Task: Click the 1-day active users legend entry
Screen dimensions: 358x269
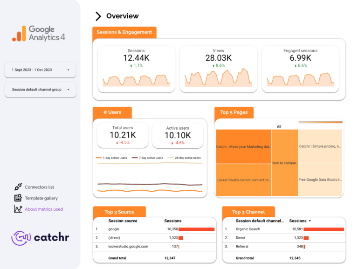Action: click(x=111, y=158)
